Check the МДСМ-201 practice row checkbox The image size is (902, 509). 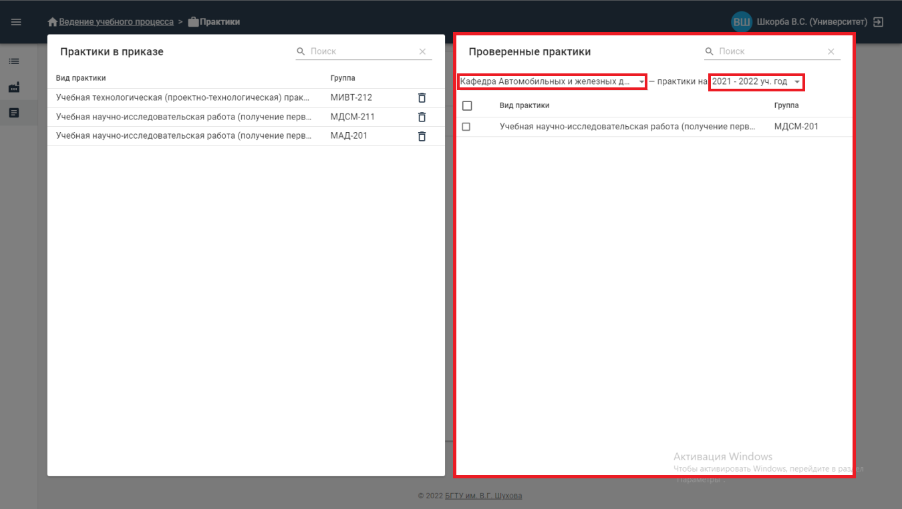click(466, 127)
